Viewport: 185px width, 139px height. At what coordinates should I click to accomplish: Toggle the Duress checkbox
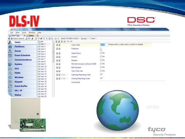[x=101, y=57]
